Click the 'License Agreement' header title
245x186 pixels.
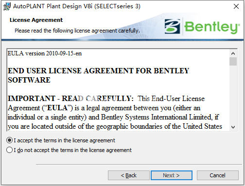[x=36, y=20]
